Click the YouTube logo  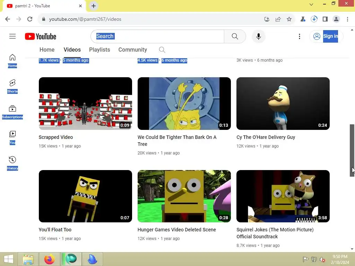tap(41, 36)
